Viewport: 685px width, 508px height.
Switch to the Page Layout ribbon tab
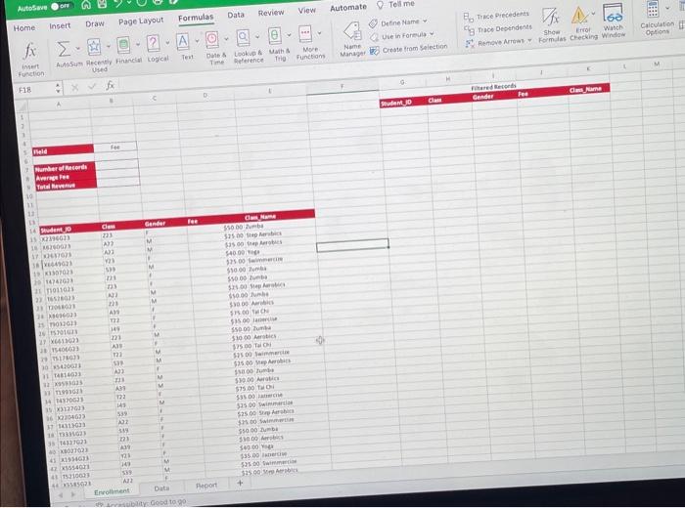pos(141,21)
